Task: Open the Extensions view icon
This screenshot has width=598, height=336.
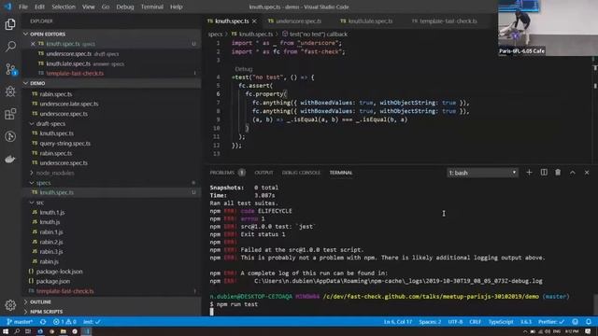Action: pyautogui.click(x=10, y=114)
